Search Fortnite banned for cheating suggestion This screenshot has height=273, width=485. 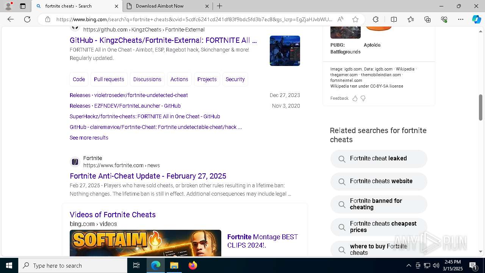[379, 204]
